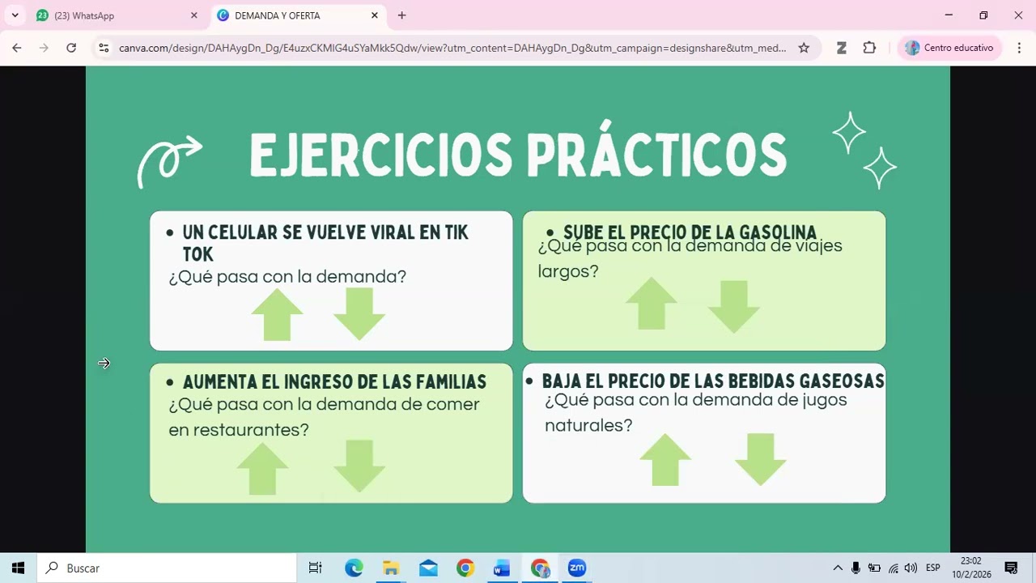Screen dimensions: 1036x583
Task: Open the Chrome three-dot menu
Action: point(1019,48)
